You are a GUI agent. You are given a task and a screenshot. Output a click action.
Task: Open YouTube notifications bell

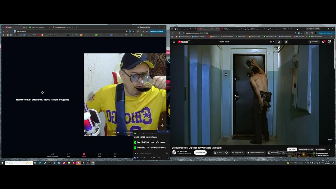coord(323,42)
